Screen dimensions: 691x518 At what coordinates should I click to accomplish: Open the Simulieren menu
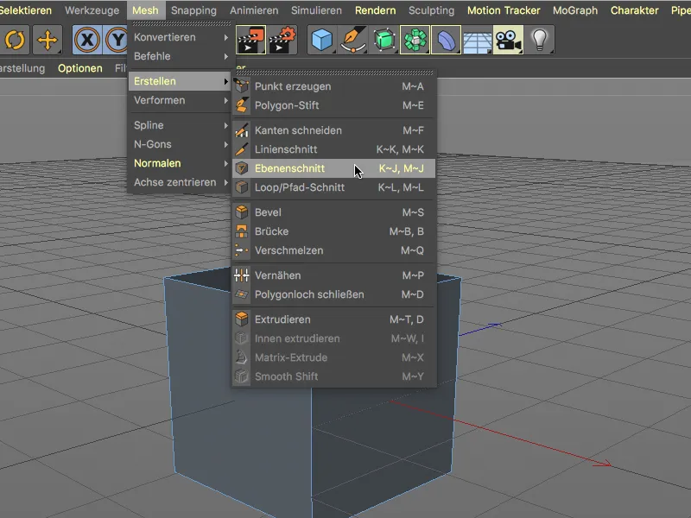pos(316,10)
